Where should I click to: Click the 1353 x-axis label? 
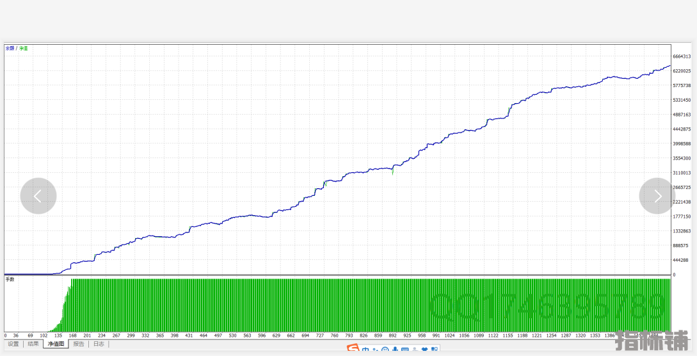coord(595,336)
